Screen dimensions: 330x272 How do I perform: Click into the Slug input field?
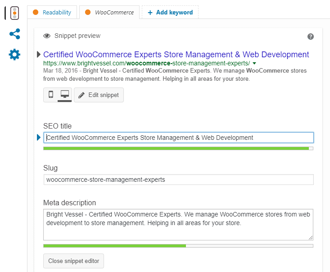(x=178, y=180)
